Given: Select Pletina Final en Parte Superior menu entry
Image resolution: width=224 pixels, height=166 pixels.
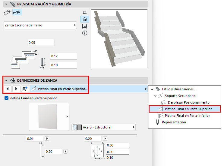Looking at the screenshot, I should (185, 109).
